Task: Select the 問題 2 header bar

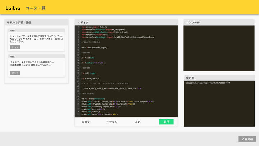Action: click(x=36, y=57)
